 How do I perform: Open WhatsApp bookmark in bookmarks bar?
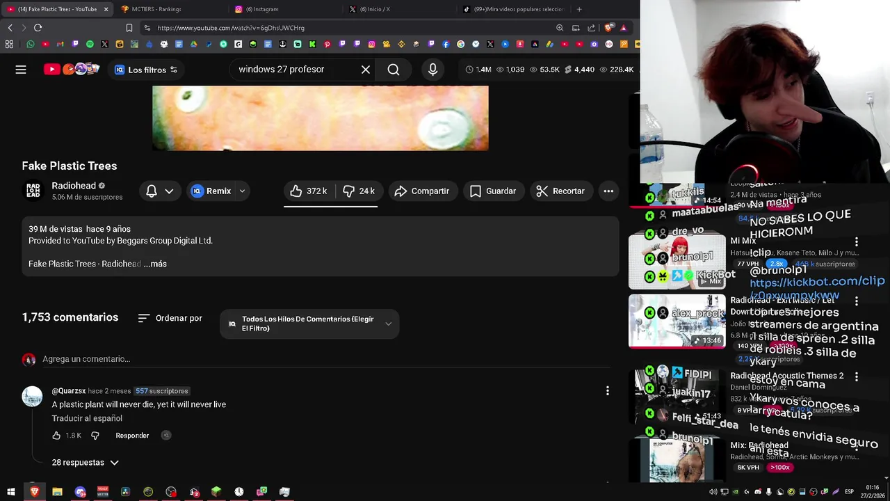pyautogui.click(x=31, y=44)
